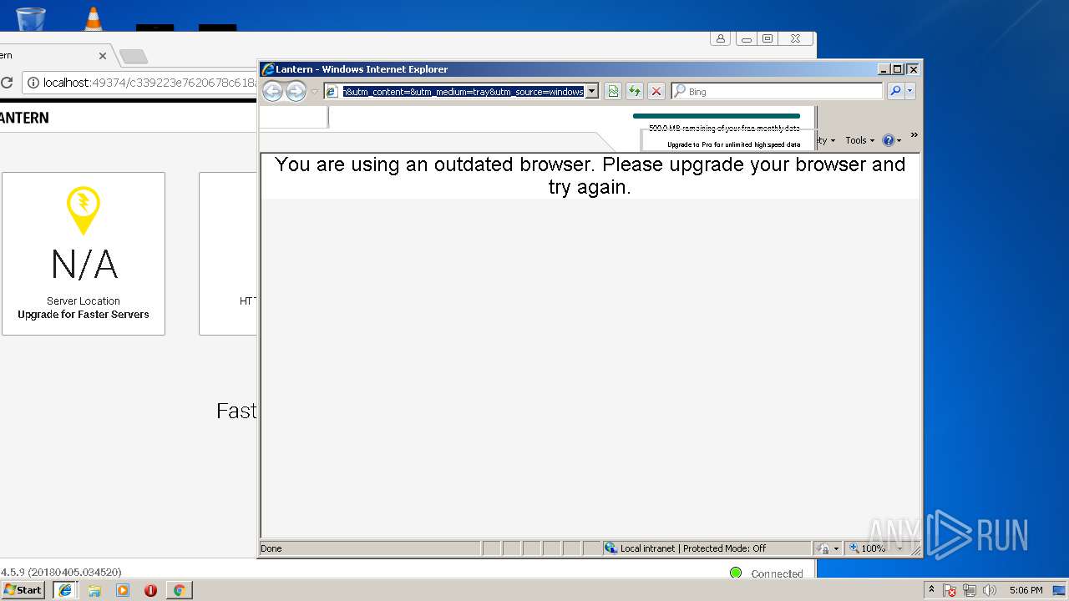Click Lantern version 4.5.9 text

click(61, 572)
